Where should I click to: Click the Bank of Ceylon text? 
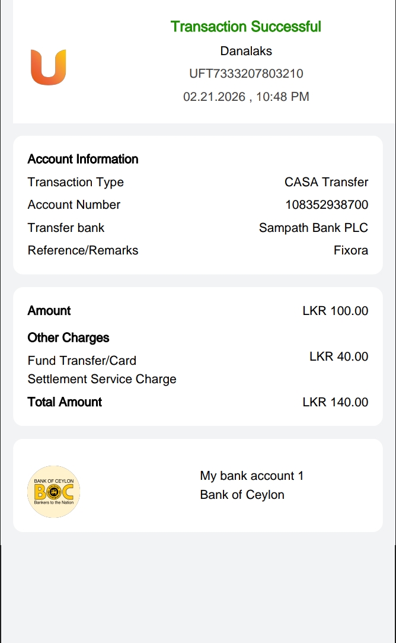coord(242,495)
